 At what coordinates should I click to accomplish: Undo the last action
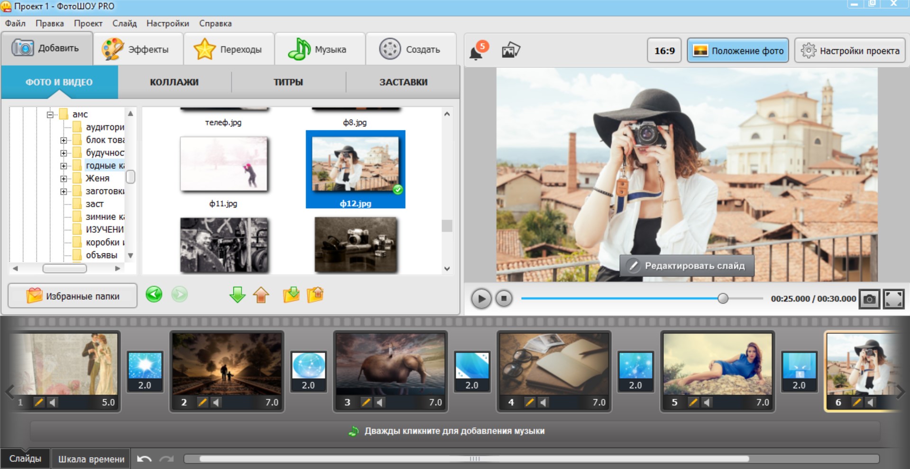coord(144,459)
